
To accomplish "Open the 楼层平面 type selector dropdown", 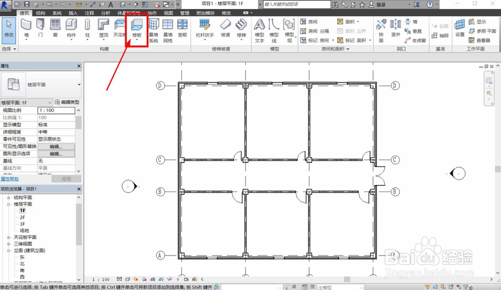I will coord(79,84).
